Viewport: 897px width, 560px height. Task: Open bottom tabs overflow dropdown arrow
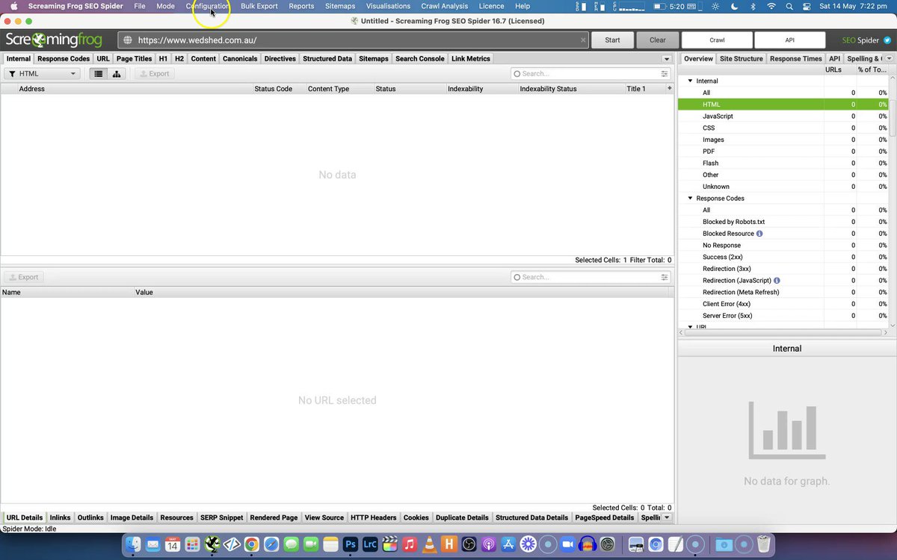666,517
